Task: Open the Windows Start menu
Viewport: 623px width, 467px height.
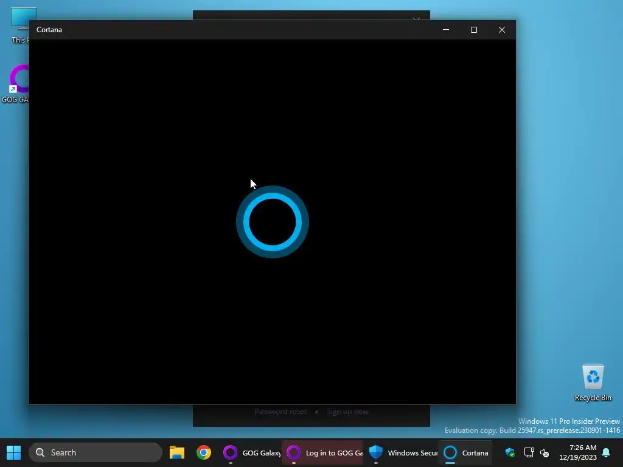Action: click(13, 452)
